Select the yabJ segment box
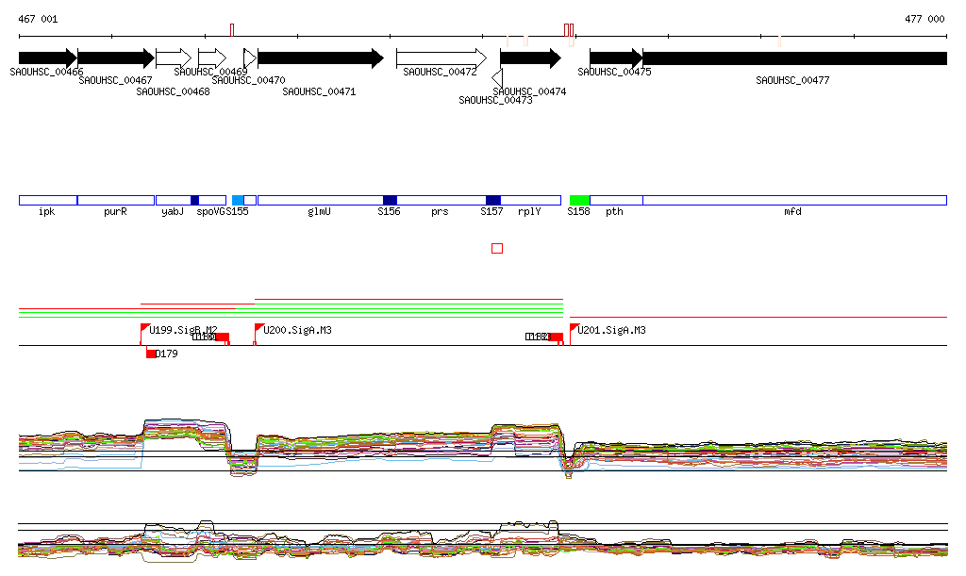 click(174, 201)
